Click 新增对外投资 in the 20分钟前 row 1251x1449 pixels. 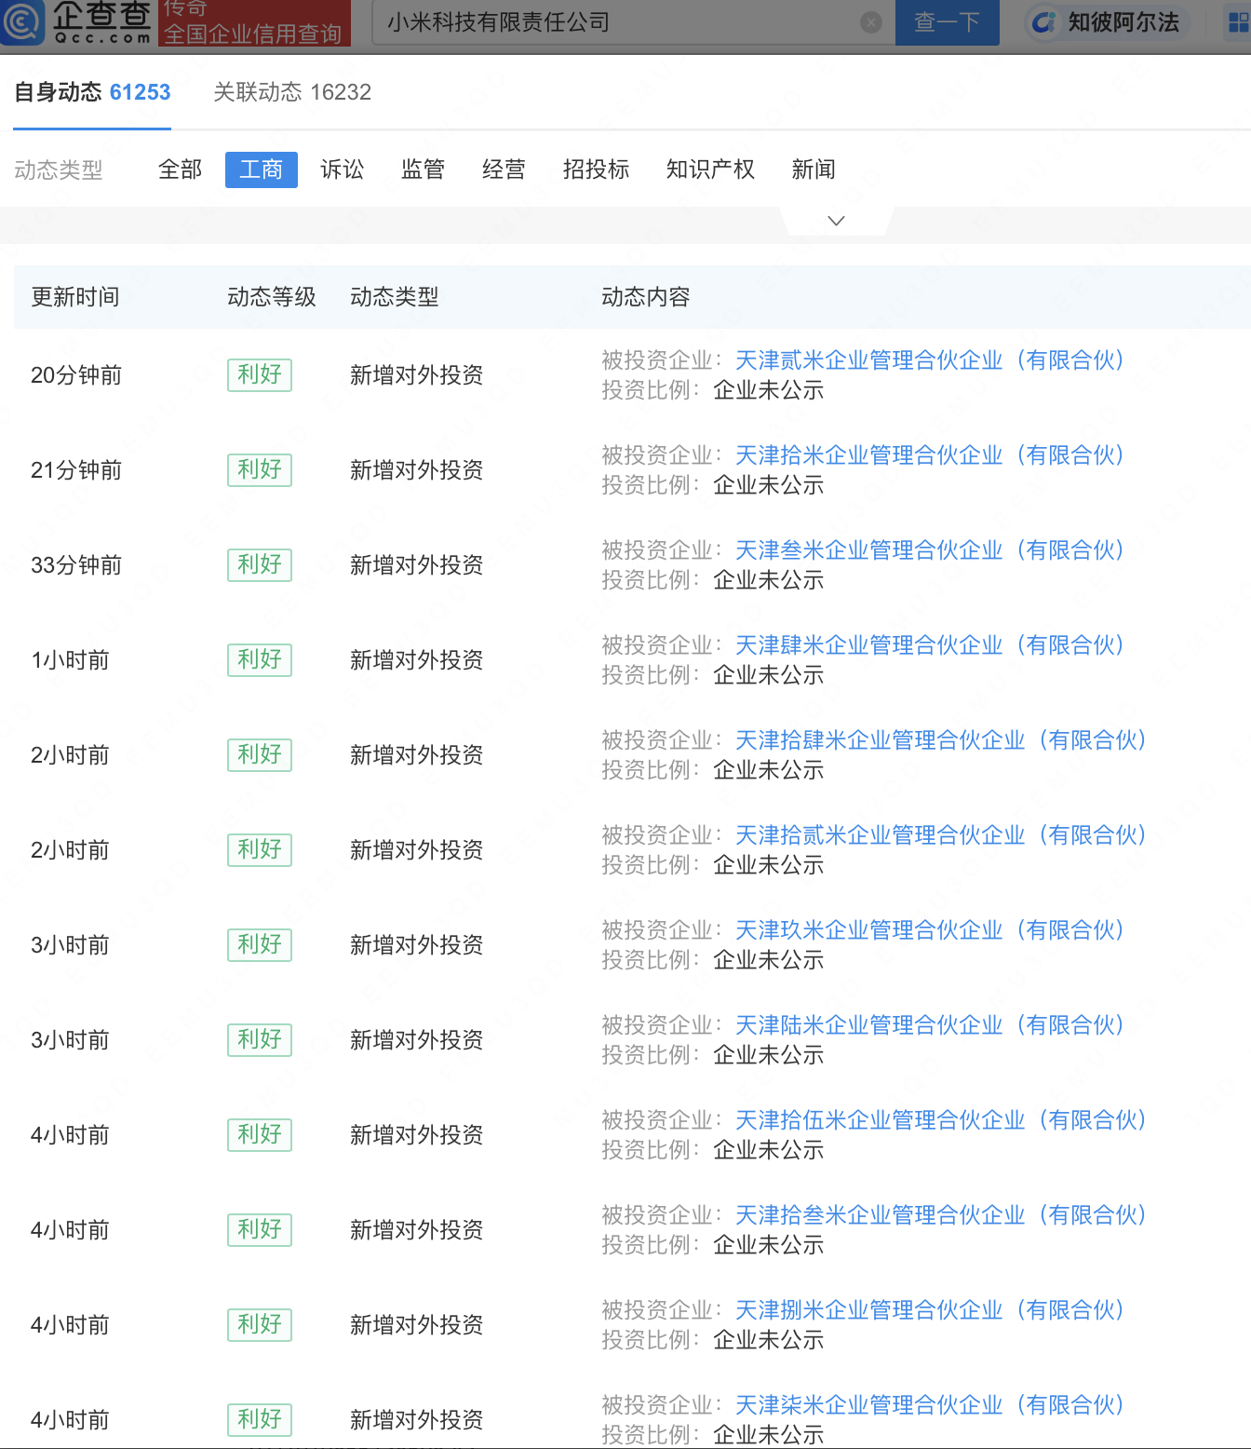point(417,375)
